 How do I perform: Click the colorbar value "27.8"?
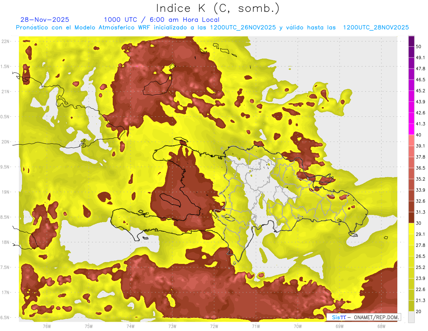[421, 245]
